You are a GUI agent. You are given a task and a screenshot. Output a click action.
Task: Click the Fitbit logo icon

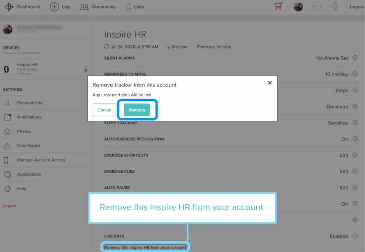click(9, 7)
